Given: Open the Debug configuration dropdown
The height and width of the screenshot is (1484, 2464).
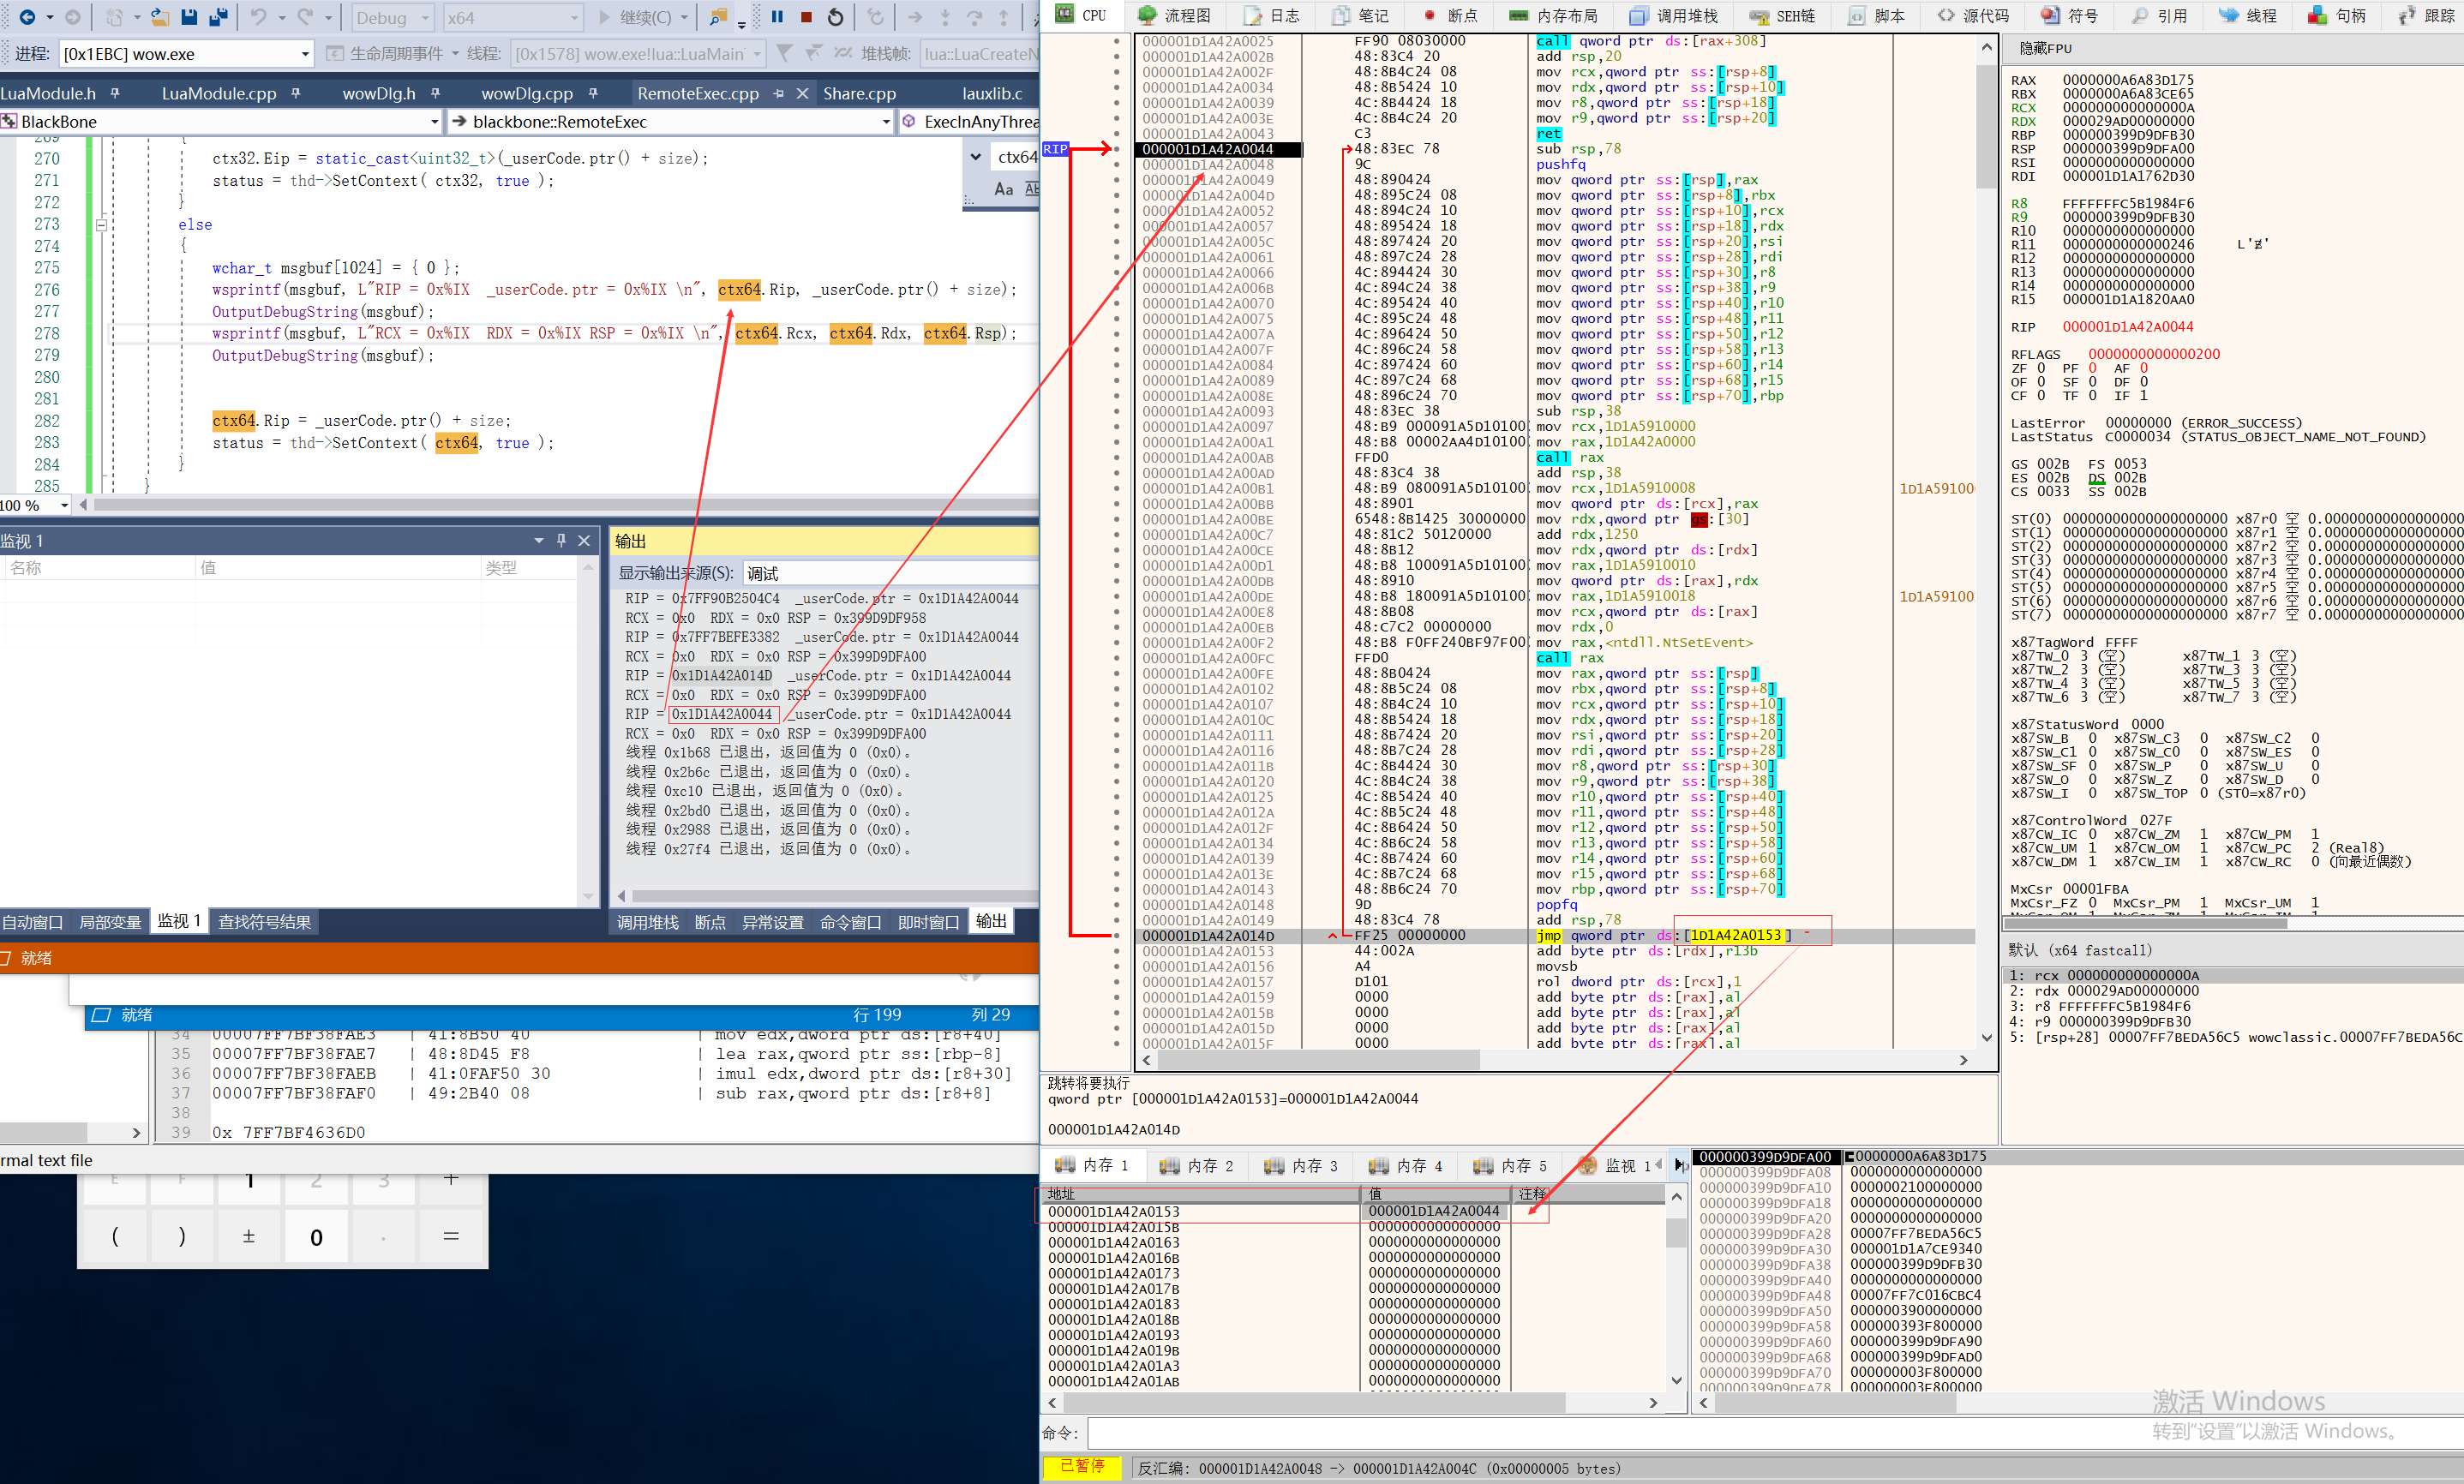Looking at the screenshot, I should (424, 18).
